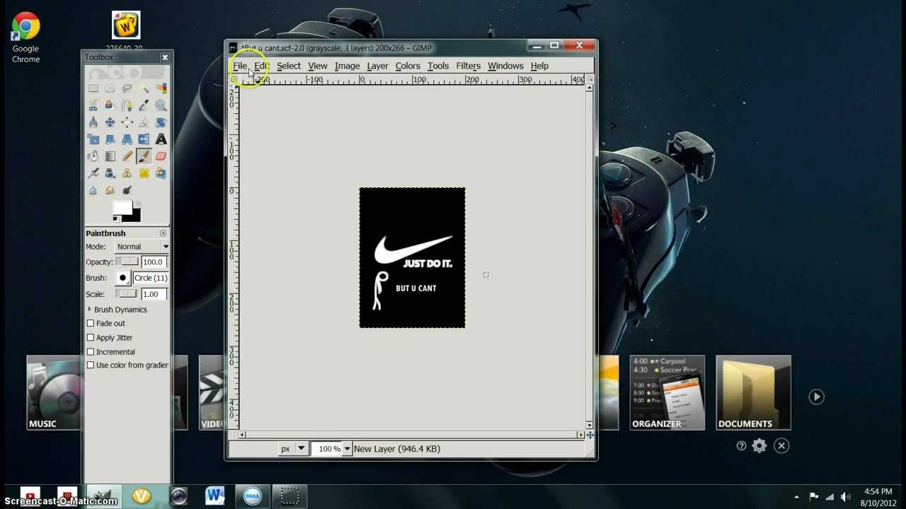The width and height of the screenshot is (906, 509).
Task: Activate the Perspective tool
Action: coord(127,139)
